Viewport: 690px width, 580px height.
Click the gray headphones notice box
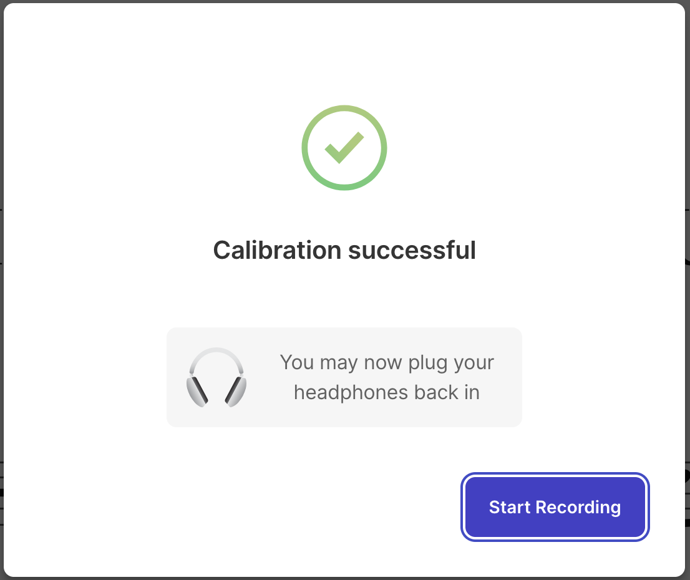pyautogui.click(x=344, y=377)
